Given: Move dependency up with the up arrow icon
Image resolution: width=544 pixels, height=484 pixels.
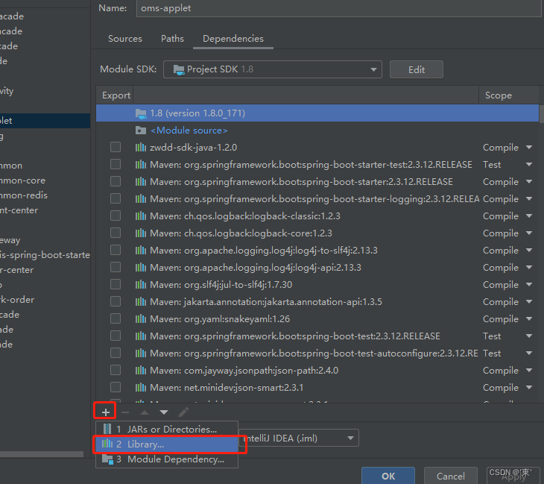Looking at the screenshot, I should pos(145,412).
